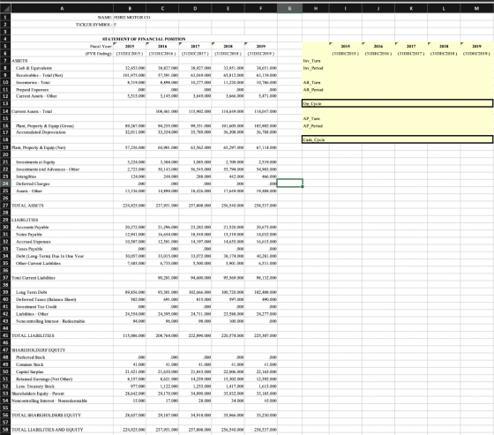Image resolution: width=494 pixels, height=435 pixels.
Task: Click the 'Inv_Period' label cell
Action: click(313, 68)
